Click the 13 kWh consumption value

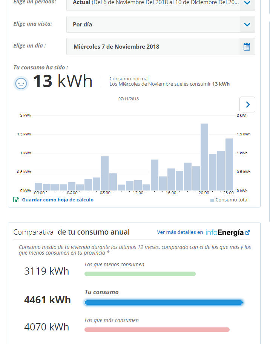tap(63, 81)
